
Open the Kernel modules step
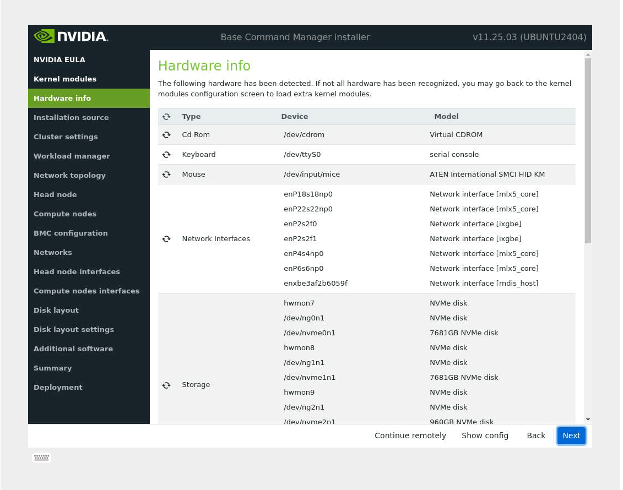coord(65,79)
